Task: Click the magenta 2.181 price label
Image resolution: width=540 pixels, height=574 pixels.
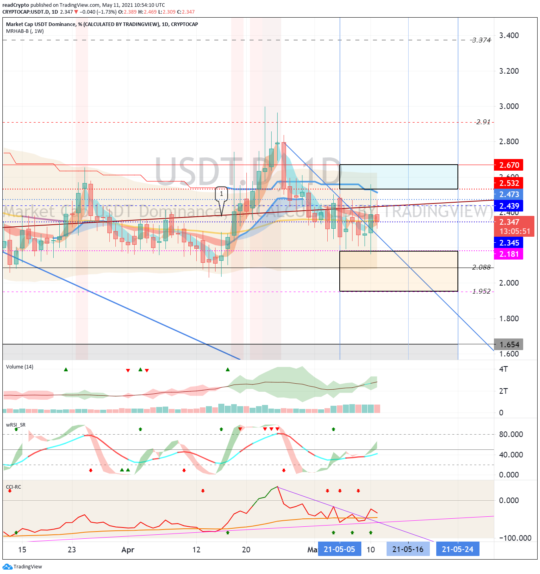Action: (509, 254)
